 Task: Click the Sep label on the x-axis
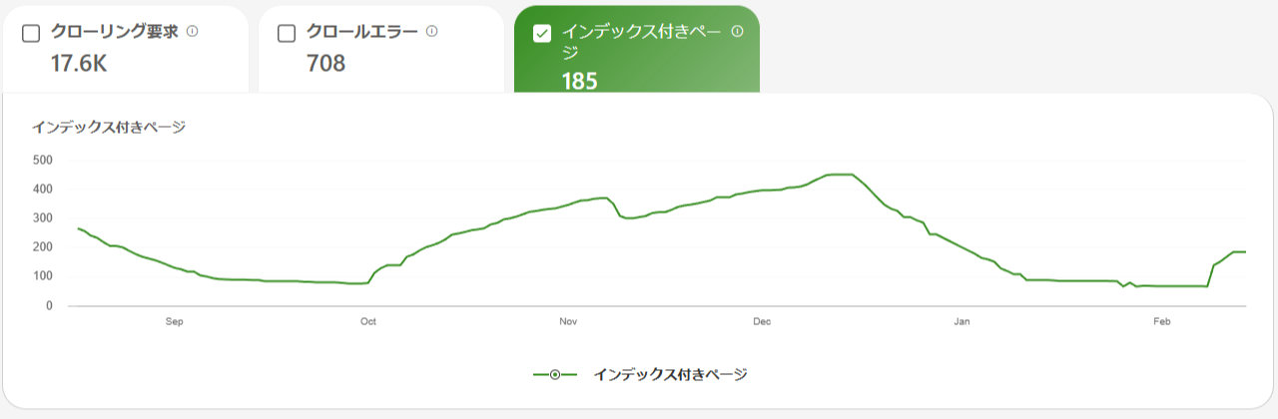tap(175, 322)
